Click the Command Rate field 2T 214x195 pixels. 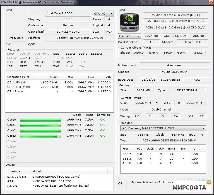(201, 116)
